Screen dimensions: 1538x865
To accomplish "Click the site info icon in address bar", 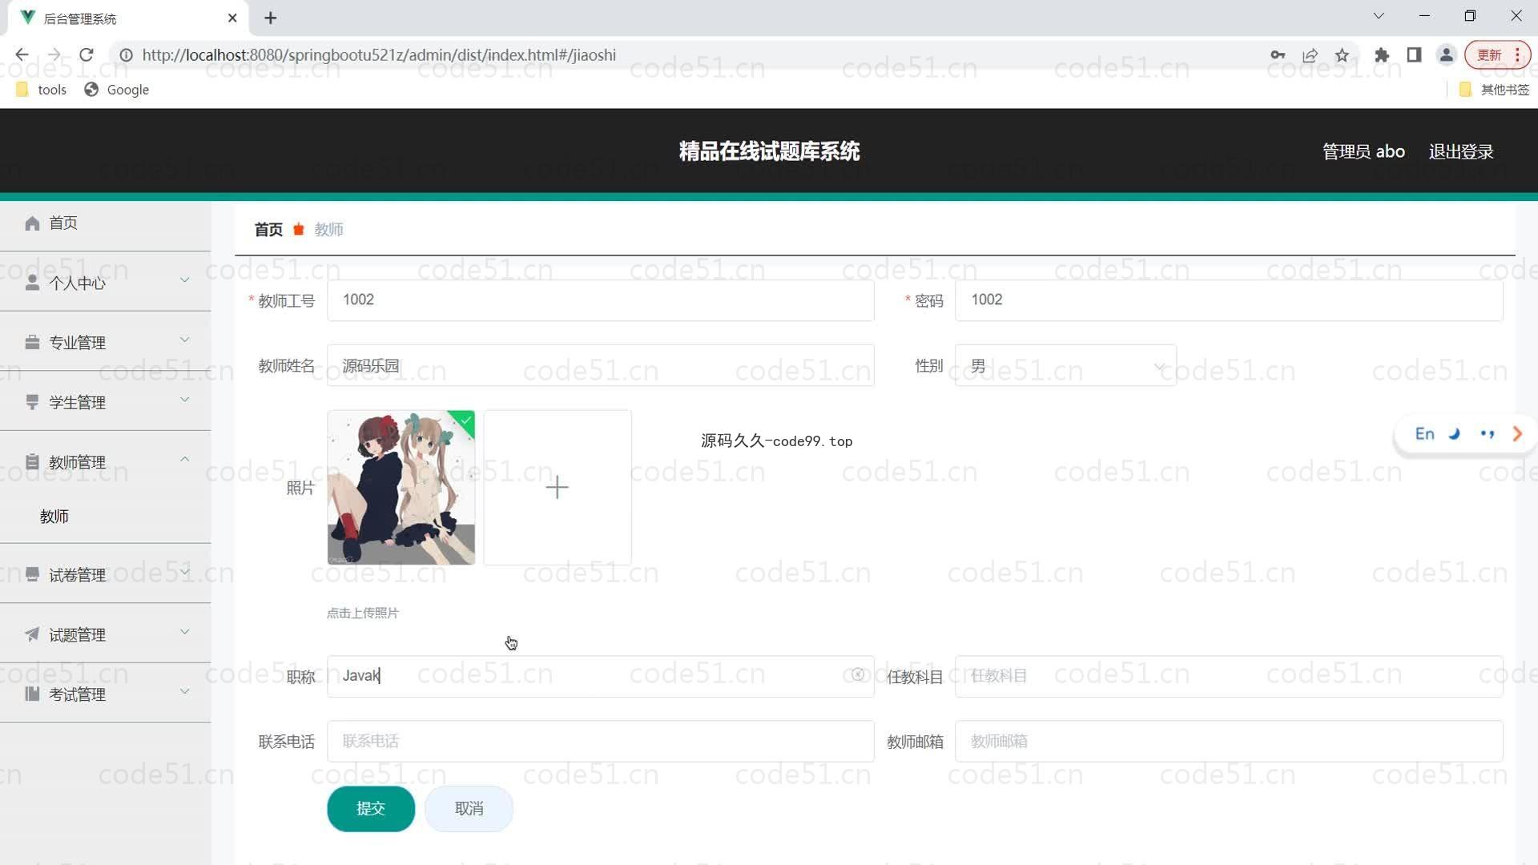I will click(126, 54).
